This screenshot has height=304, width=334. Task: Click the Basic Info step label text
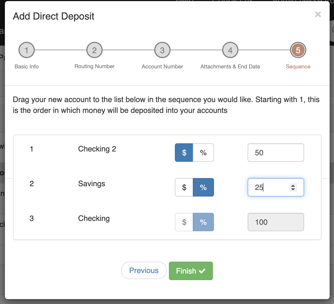pos(26,66)
